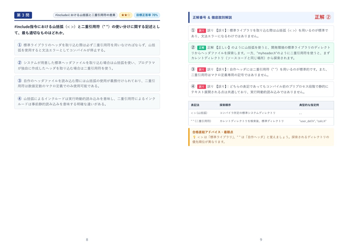Click the red 正解 ② answer label
The image size is (348, 247).
tap(323, 17)
